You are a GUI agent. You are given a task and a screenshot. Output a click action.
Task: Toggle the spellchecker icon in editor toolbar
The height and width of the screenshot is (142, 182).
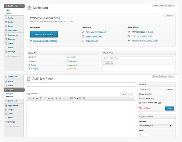pyautogui.click(x=75, y=98)
